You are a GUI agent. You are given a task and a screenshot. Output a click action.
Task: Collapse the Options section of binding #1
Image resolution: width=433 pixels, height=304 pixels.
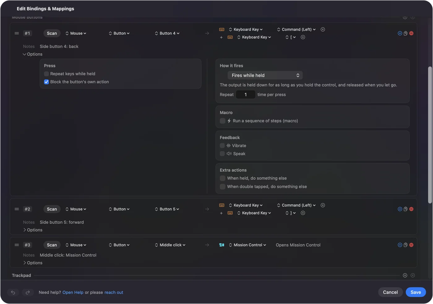[x=32, y=54]
